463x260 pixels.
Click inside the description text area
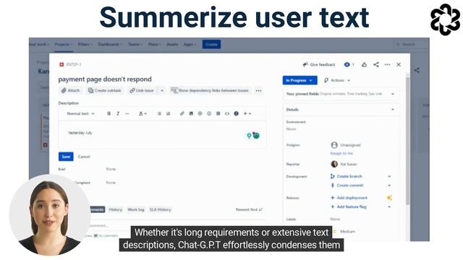[x=162, y=134]
